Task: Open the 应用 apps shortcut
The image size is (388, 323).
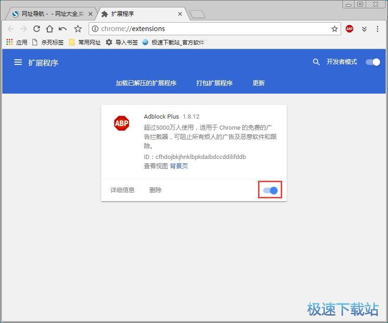Action: [17, 42]
